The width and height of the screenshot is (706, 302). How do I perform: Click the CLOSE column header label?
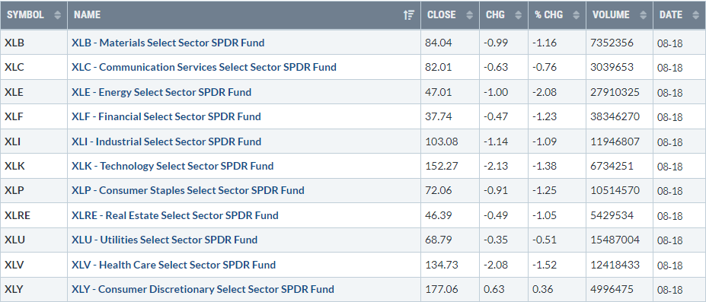tap(441, 14)
